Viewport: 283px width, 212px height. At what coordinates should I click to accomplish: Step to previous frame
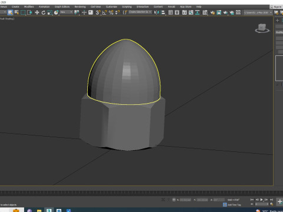click(x=257, y=200)
